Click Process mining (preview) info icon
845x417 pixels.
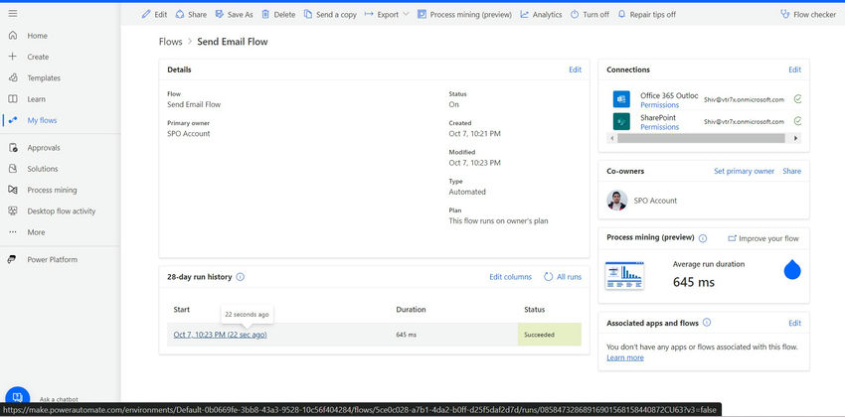coord(703,238)
